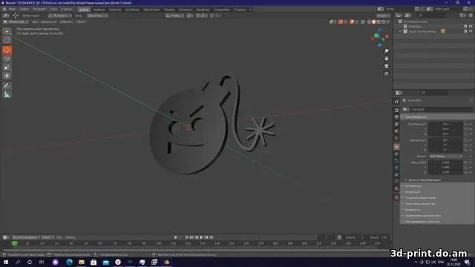Open the viewport Object menu

[x=81, y=22]
